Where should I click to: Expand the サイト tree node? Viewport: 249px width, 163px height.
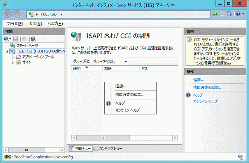pyautogui.click(x=13, y=63)
